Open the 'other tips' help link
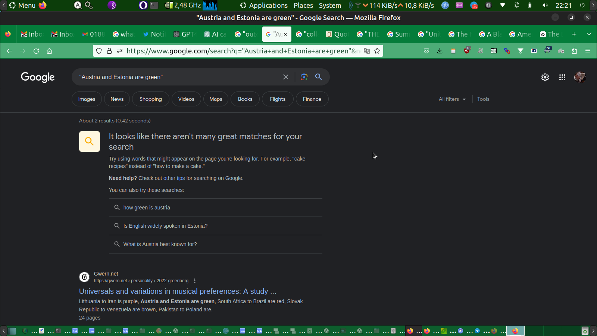 click(174, 178)
